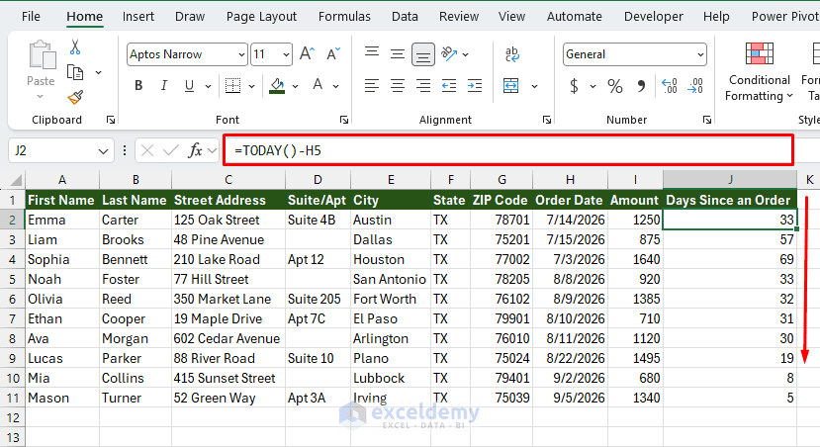Increase indent
The height and width of the screenshot is (447, 820).
coord(475,85)
